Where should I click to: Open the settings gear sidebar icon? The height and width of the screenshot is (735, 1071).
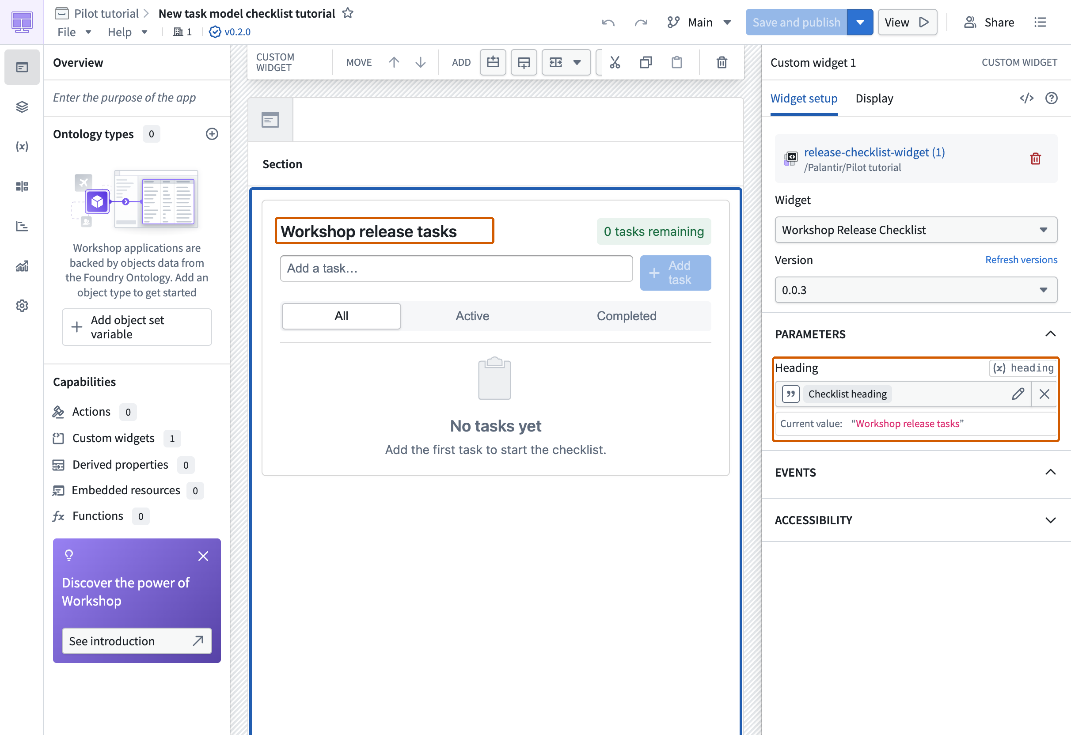pyautogui.click(x=22, y=306)
